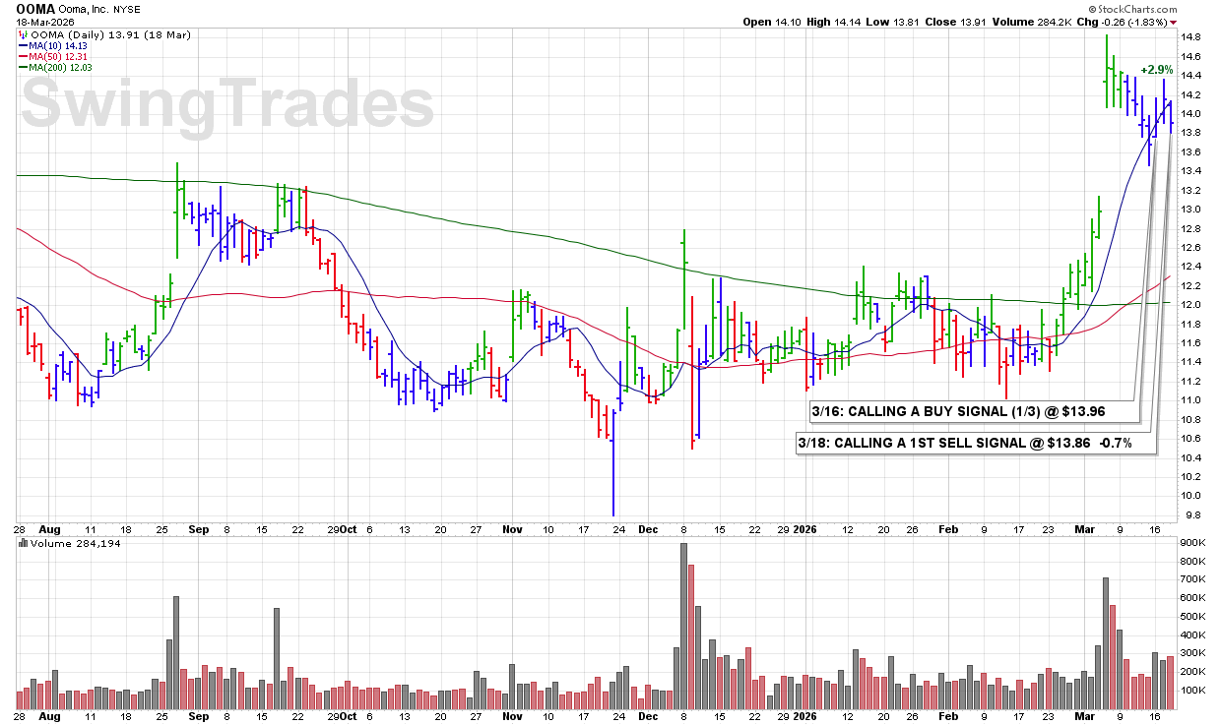The width and height of the screenshot is (1221, 725).
Task: Click the SwingTrades watermark text
Action: tap(227, 105)
